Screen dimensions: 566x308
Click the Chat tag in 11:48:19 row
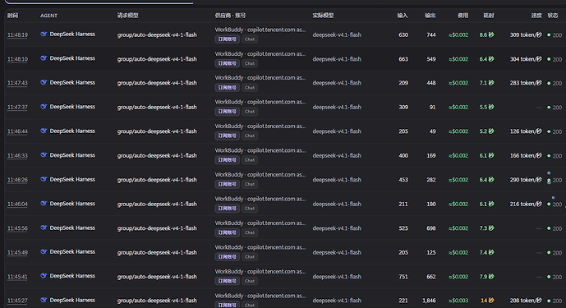point(250,39)
